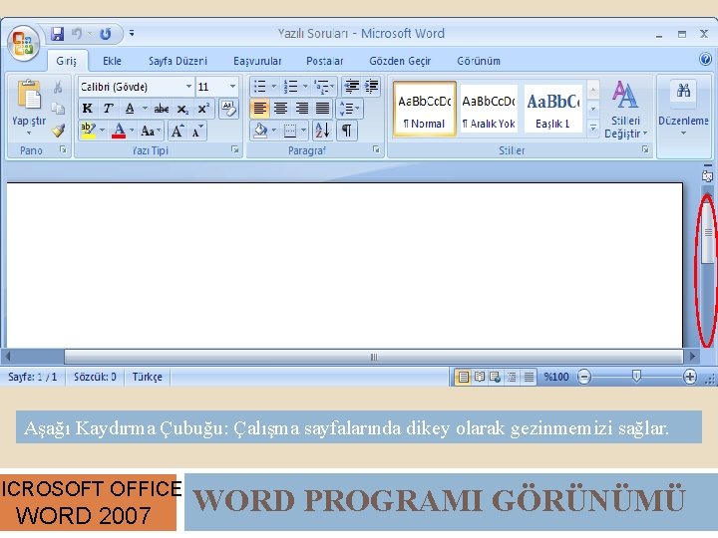Customize the quick access toolbar arrow
The image size is (718, 538).
tap(132, 33)
